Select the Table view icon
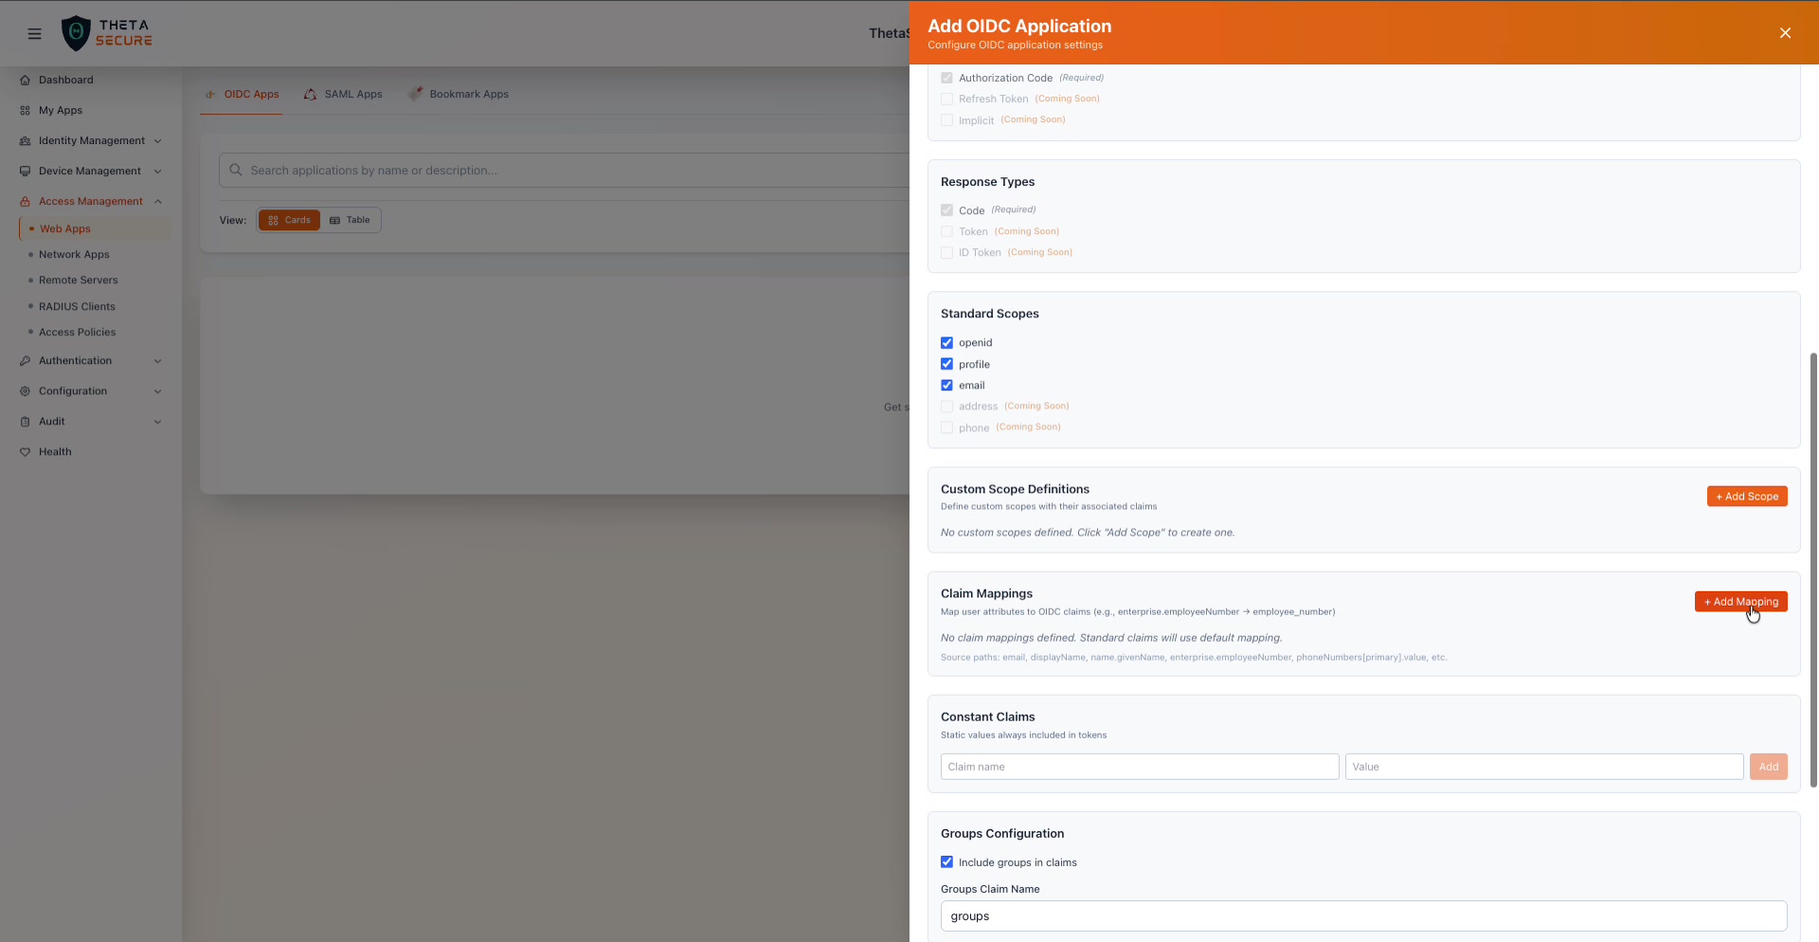1819x942 pixels. coord(335,220)
